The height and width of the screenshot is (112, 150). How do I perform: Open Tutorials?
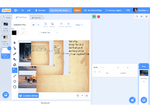click(40, 10)
